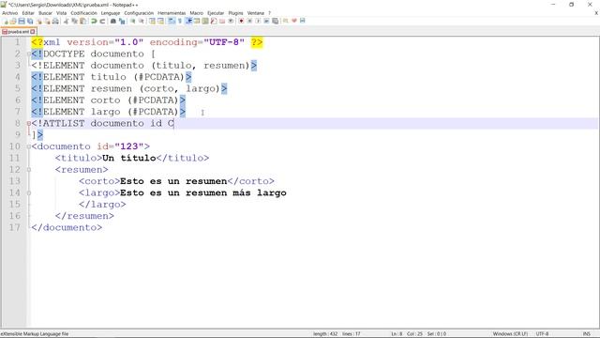This screenshot has width=600, height=338.
Task: Open the Function List icon
Action: pos(214,21)
